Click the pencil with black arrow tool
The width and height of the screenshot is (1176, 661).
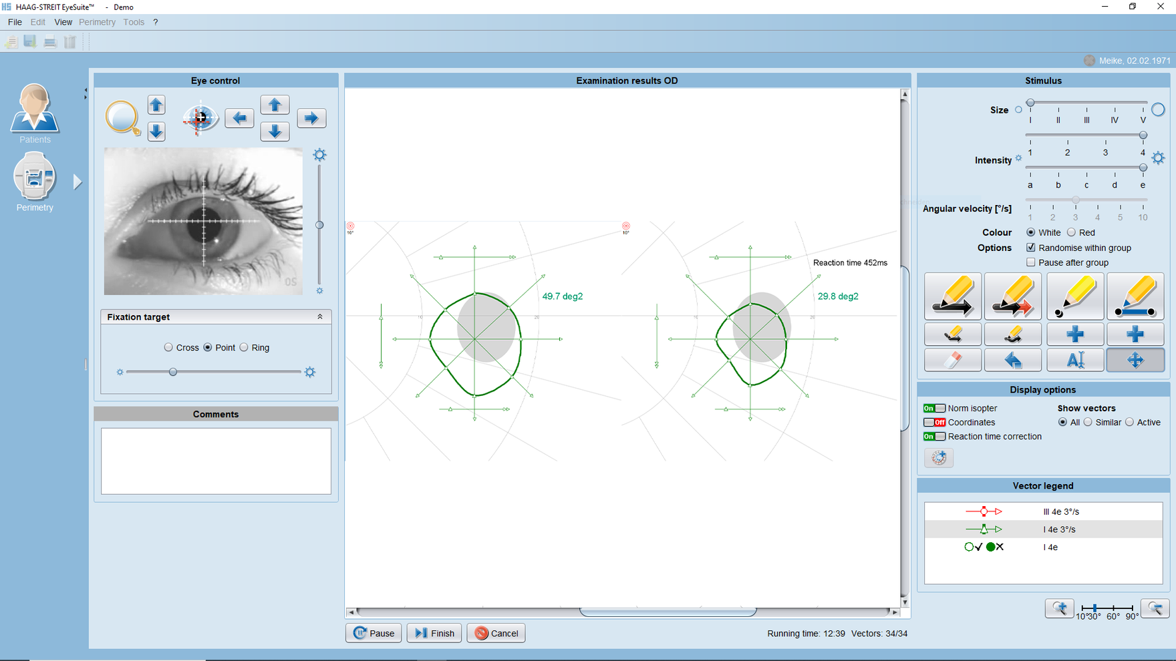952,296
